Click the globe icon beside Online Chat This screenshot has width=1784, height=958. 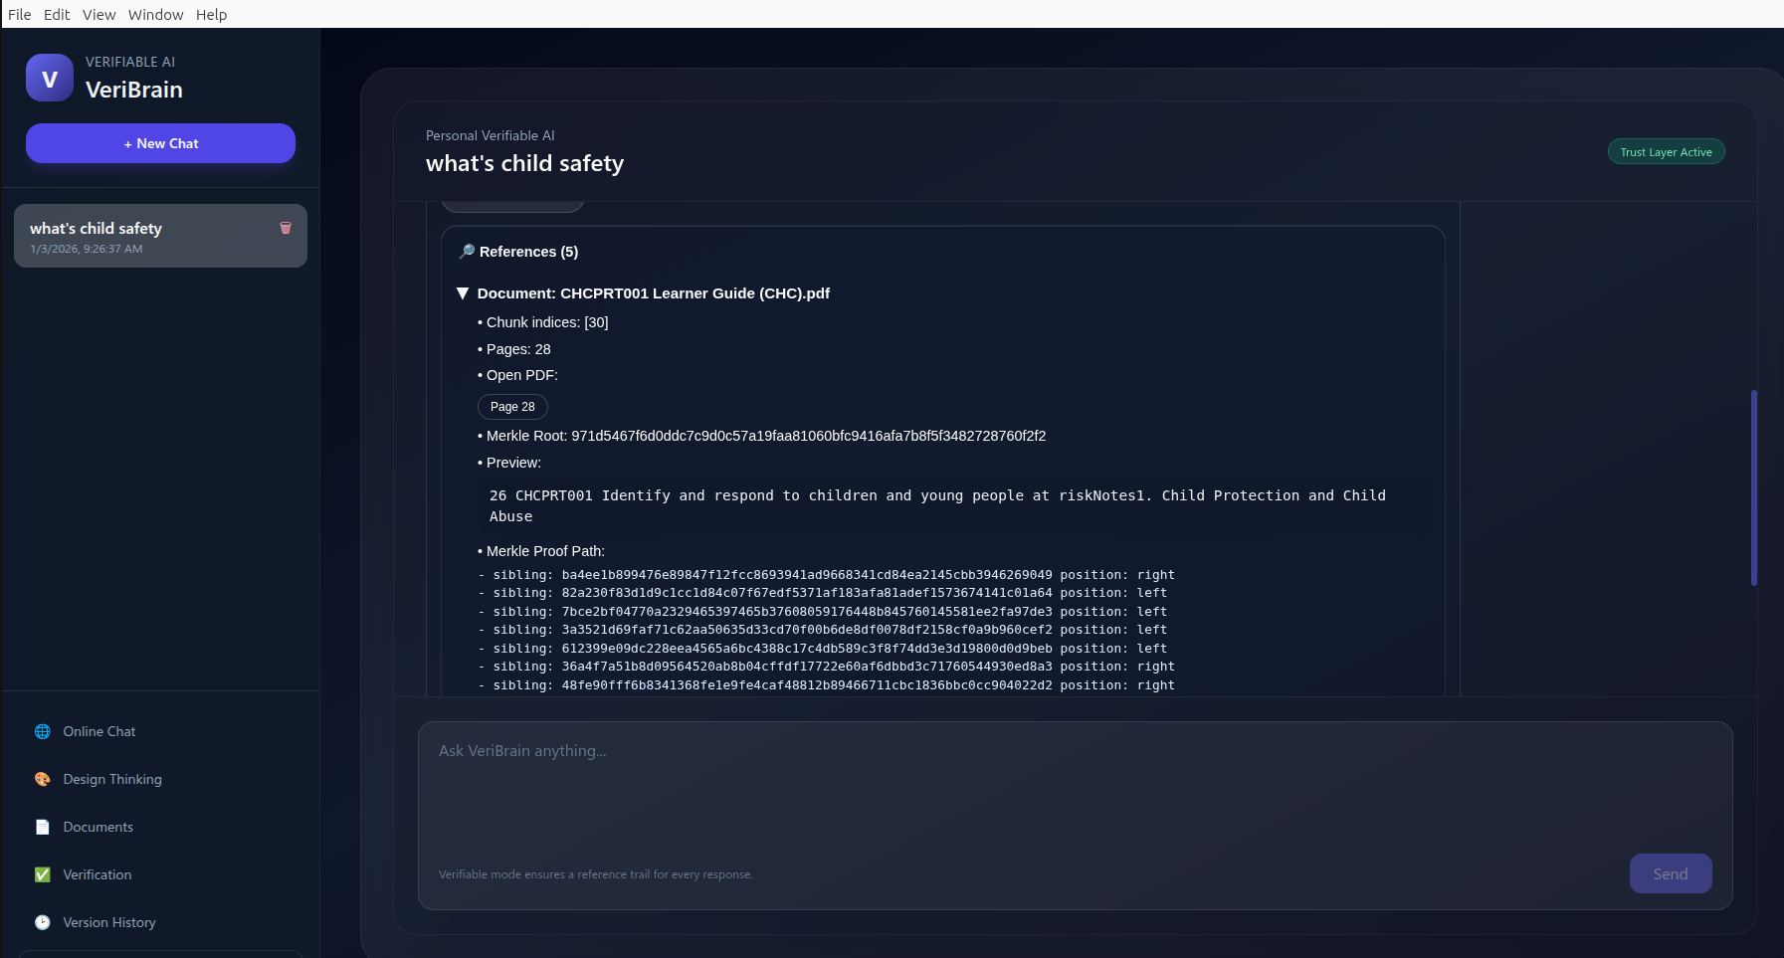pyautogui.click(x=43, y=731)
